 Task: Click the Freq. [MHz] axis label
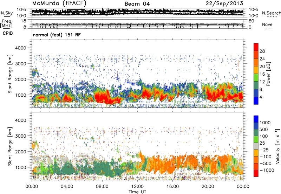coord(7,24)
